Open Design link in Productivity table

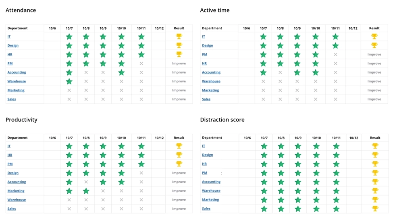(13, 173)
